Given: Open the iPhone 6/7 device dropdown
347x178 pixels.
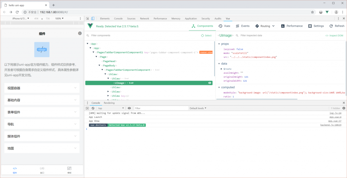Looking at the screenshot, I should tap(21, 19).
